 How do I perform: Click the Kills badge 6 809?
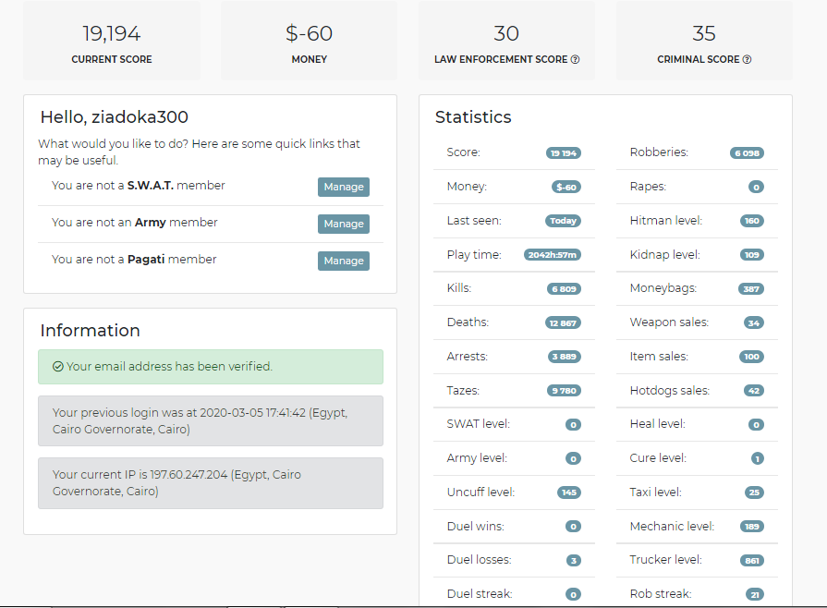tap(564, 289)
